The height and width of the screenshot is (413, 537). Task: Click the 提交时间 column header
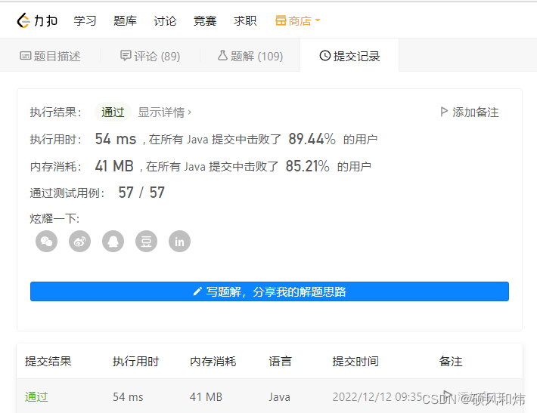(355, 362)
